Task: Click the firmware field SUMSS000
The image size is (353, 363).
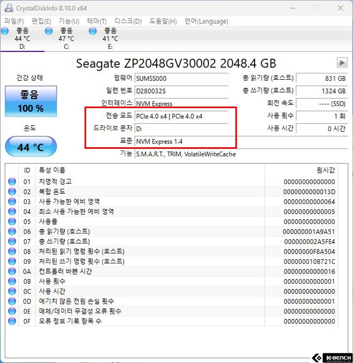Action: coord(181,78)
